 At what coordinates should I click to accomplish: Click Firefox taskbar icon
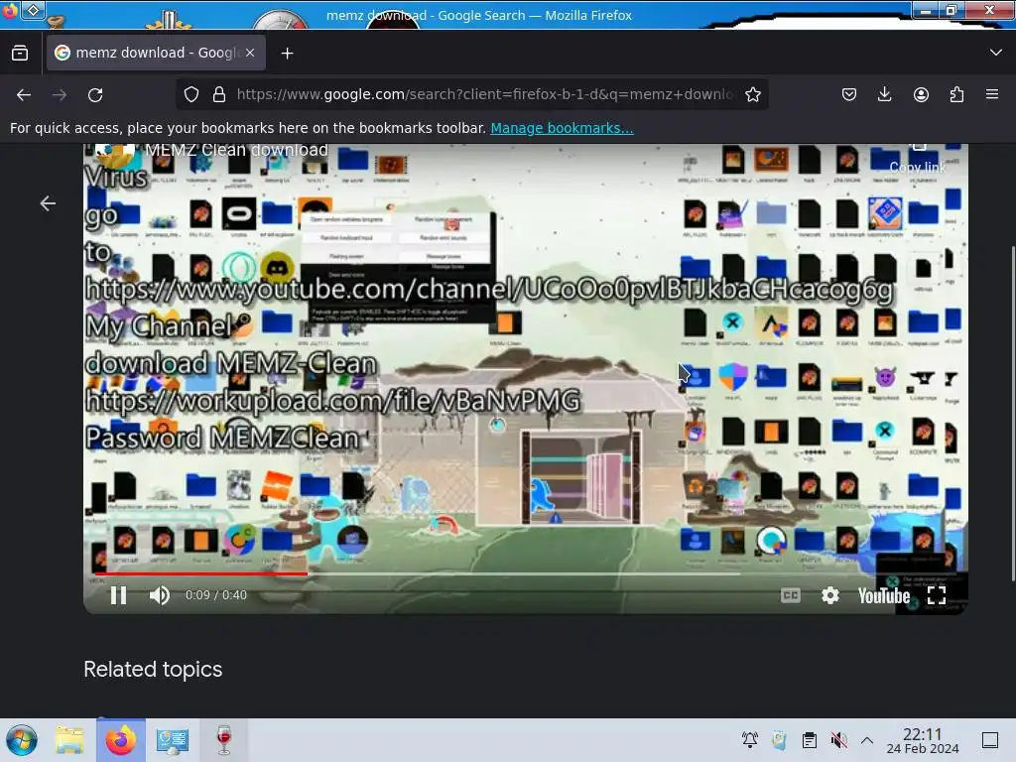tap(121, 740)
